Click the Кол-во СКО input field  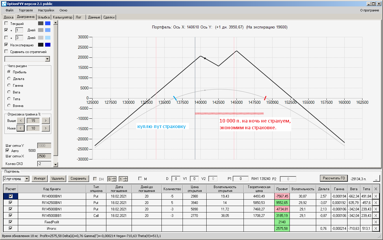[x=44, y=164]
